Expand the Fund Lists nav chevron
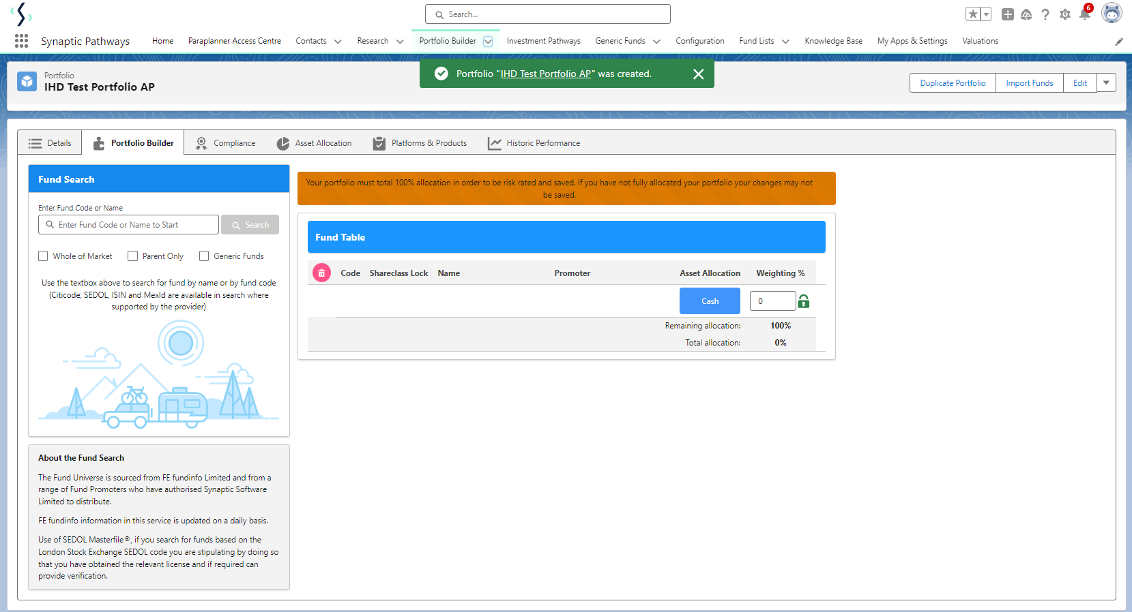 [x=785, y=42]
